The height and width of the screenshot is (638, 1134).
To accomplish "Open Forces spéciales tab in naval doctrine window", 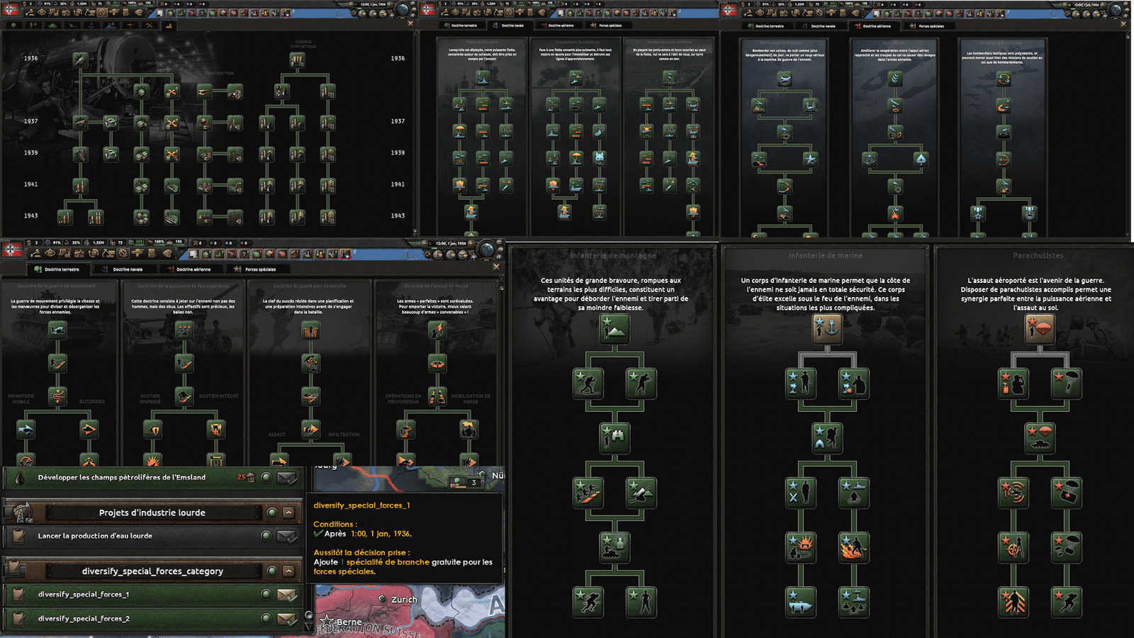I will [607, 26].
